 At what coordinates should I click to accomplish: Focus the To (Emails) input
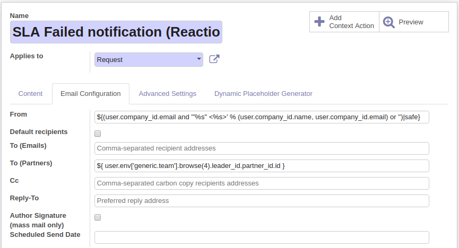click(262, 148)
